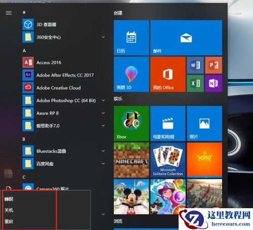Screen dimensions: 253x230
Task: Open the Camera360 照片 app icon
Action: pos(28,187)
